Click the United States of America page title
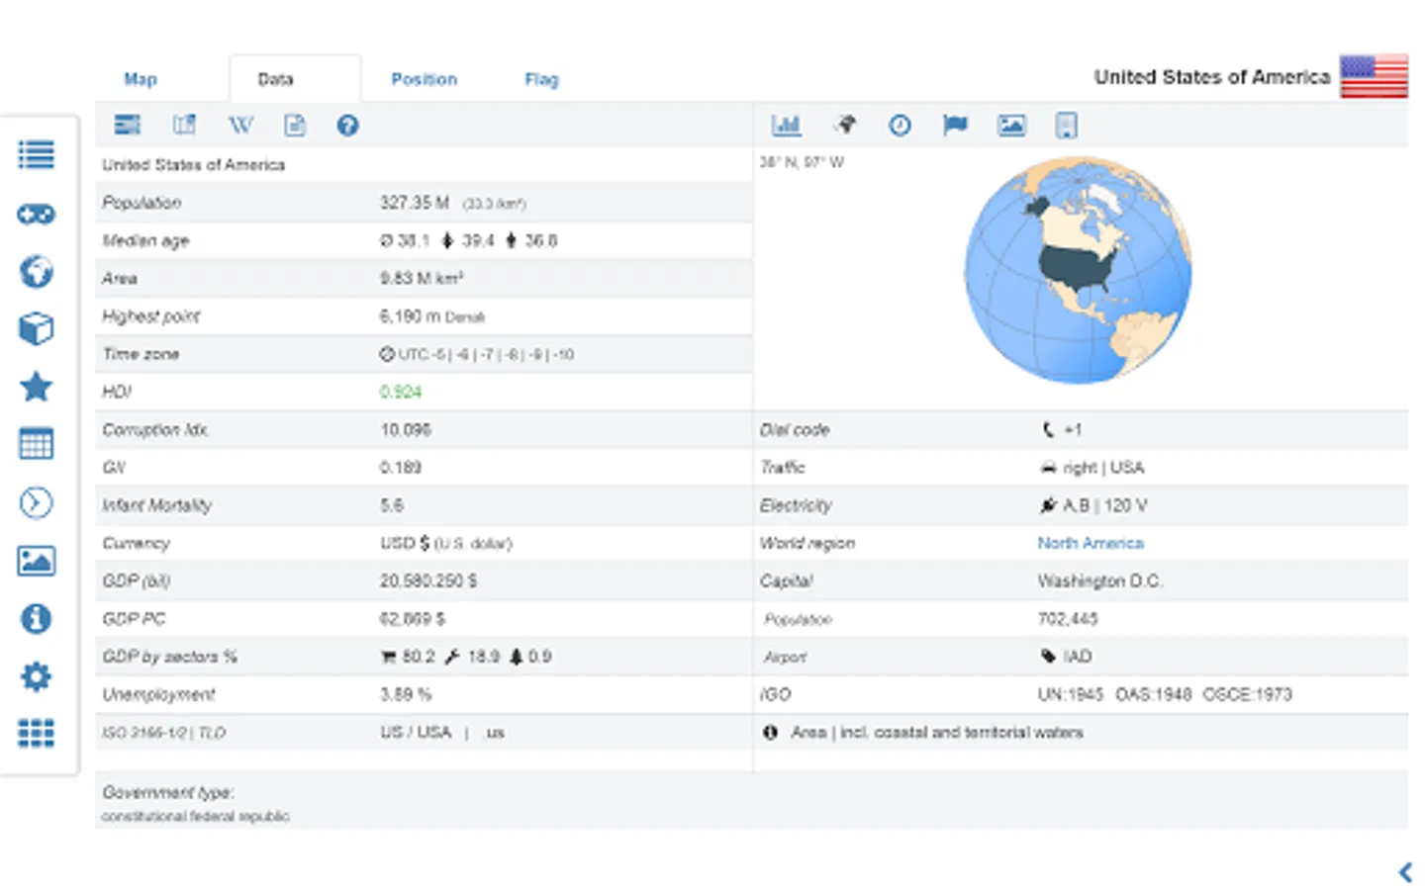1425x890 pixels. point(1212,77)
